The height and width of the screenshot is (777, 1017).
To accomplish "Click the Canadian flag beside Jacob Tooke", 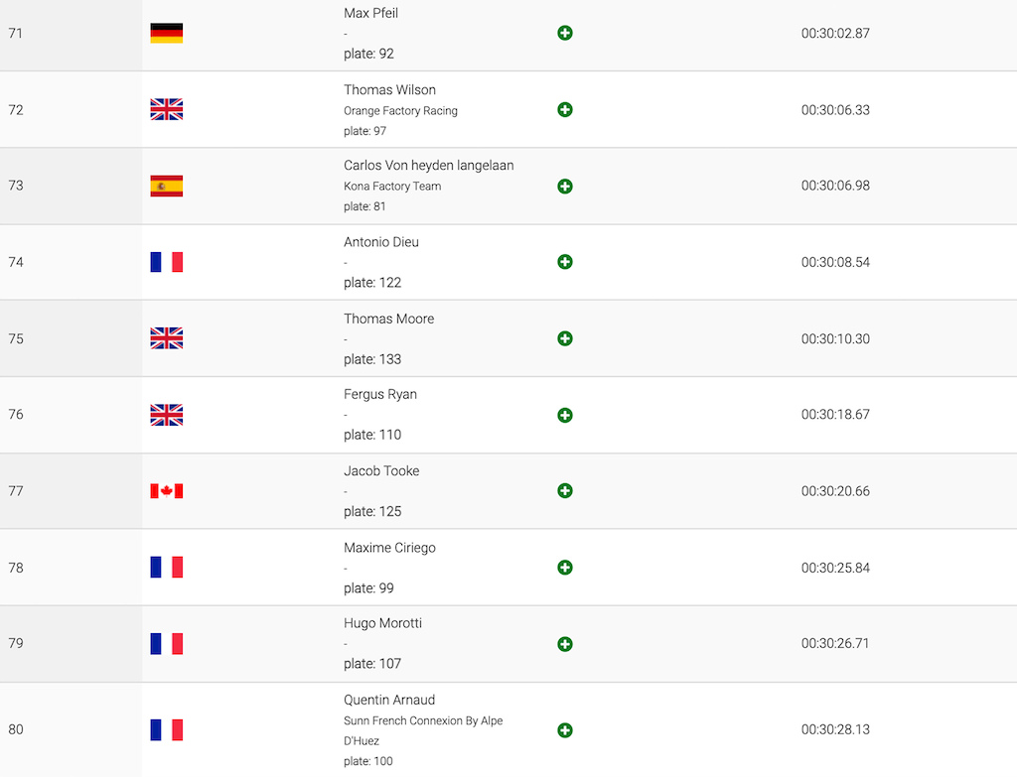I will (167, 491).
